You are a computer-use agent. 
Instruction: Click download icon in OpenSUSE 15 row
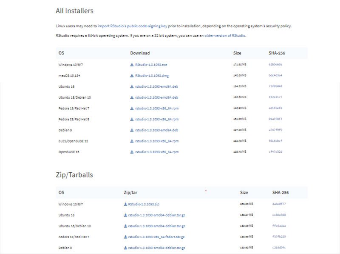132,152
